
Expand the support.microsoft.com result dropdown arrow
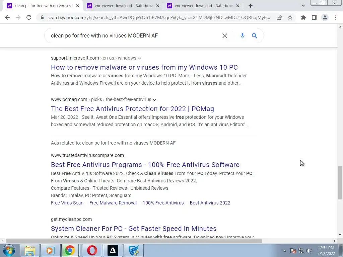140,58
